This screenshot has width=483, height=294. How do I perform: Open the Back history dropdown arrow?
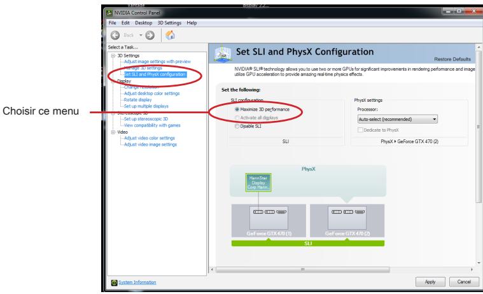pos(141,35)
